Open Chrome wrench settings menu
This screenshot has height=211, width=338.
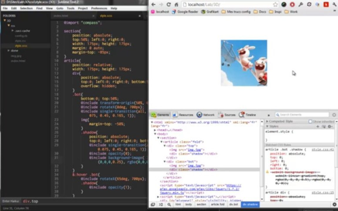tap(334, 4)
